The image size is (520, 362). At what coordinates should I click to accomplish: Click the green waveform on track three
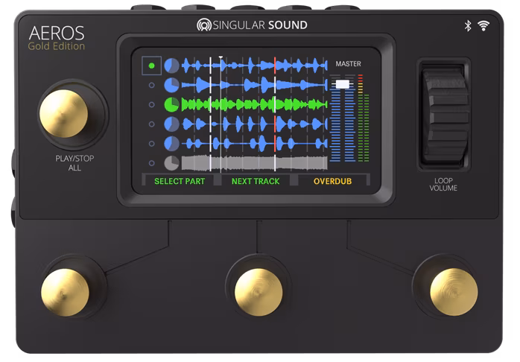tap(254, 105)
